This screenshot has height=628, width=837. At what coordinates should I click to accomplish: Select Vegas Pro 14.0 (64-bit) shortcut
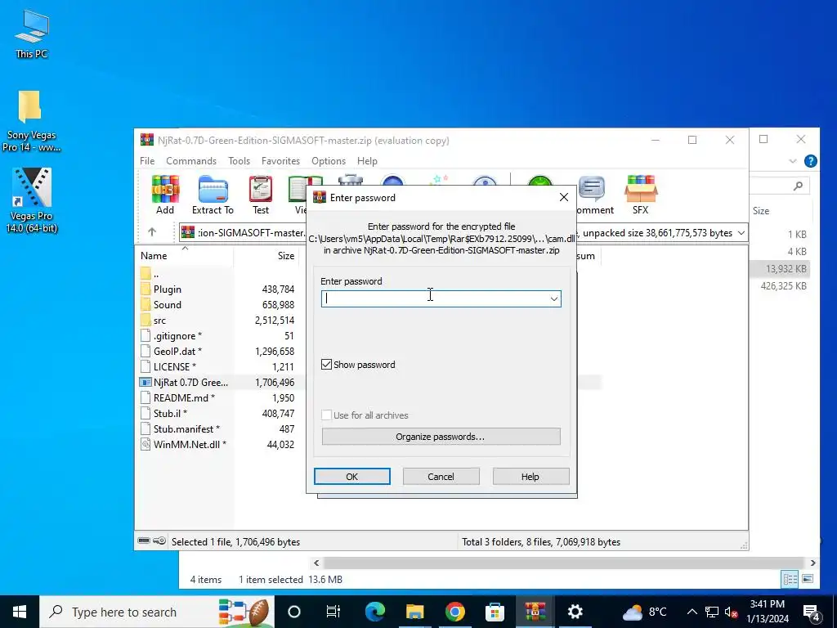pyautogui.click(x=32, y=200)
